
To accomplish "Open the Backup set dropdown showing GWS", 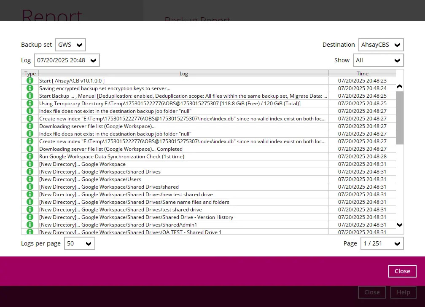I will tap(70, 44).
